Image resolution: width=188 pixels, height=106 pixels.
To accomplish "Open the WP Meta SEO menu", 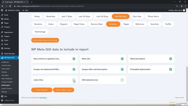I will tap(9, 58).
